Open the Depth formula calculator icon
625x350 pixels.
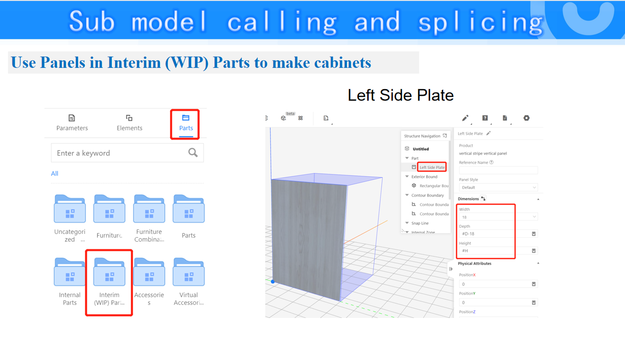[x=534, y=234]
